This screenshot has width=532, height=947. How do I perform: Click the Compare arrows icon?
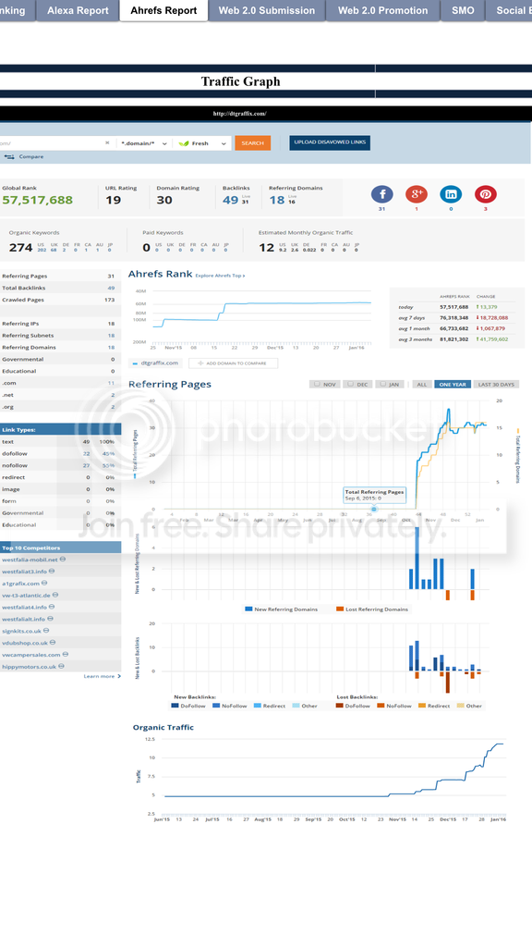pos(9,157)
